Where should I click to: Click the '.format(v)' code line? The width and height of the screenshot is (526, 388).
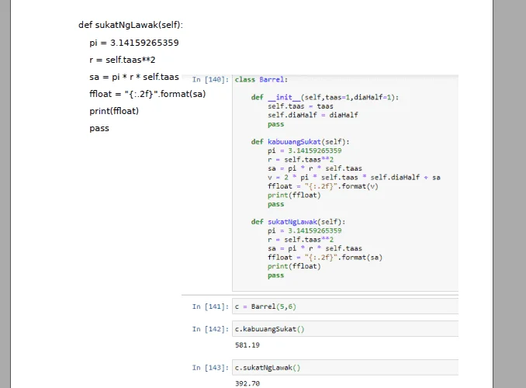(323, 186)
